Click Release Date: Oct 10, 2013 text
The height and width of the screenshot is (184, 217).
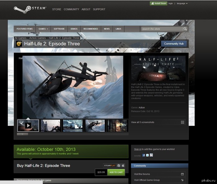click(x=145, y=111)
